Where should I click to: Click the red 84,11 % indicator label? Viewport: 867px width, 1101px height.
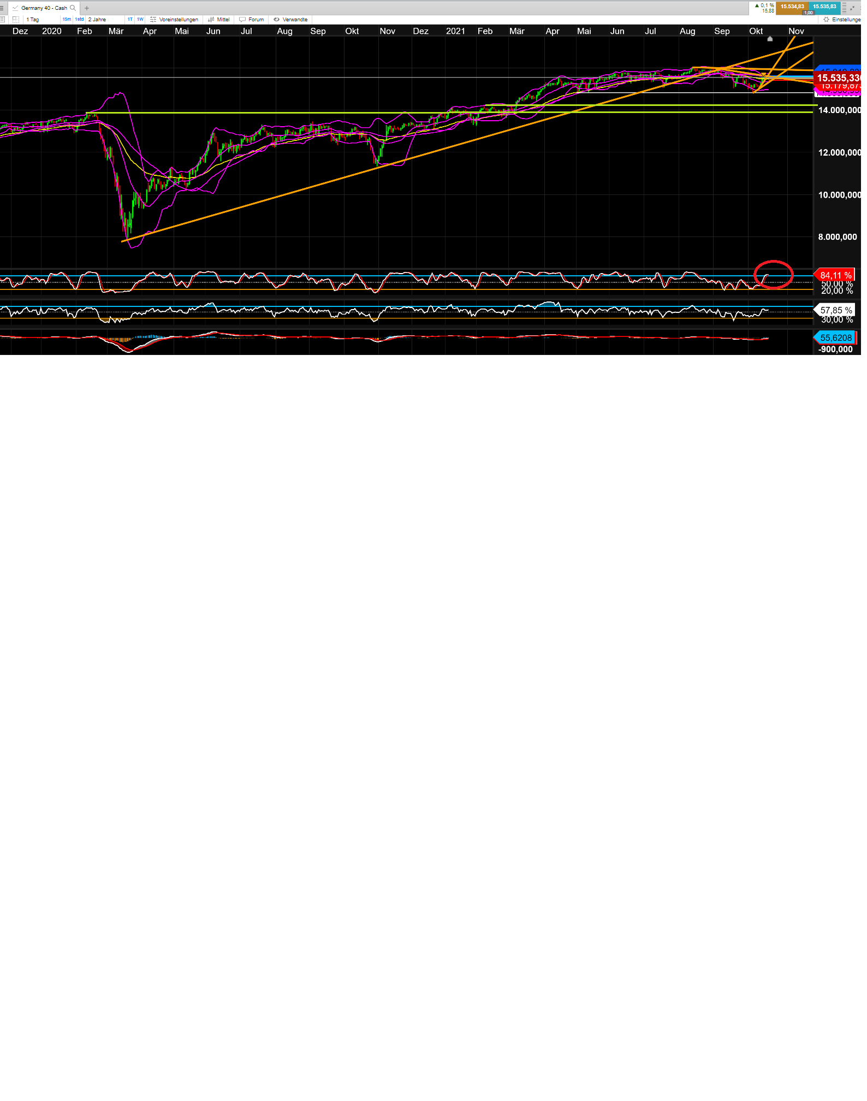[835, 275]
